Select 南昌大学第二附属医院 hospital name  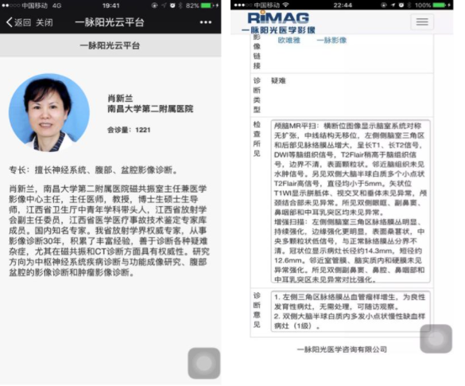pyautogui.click(x=150, y=109)
